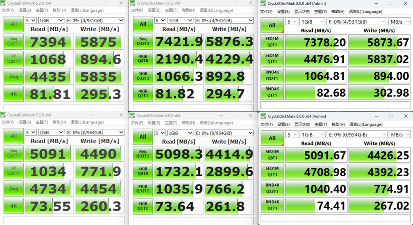Click CrystalDiskMark app icon in bottom 5.2.0 title bar
The height and width of the screenshot is (225, 413).
3,115
